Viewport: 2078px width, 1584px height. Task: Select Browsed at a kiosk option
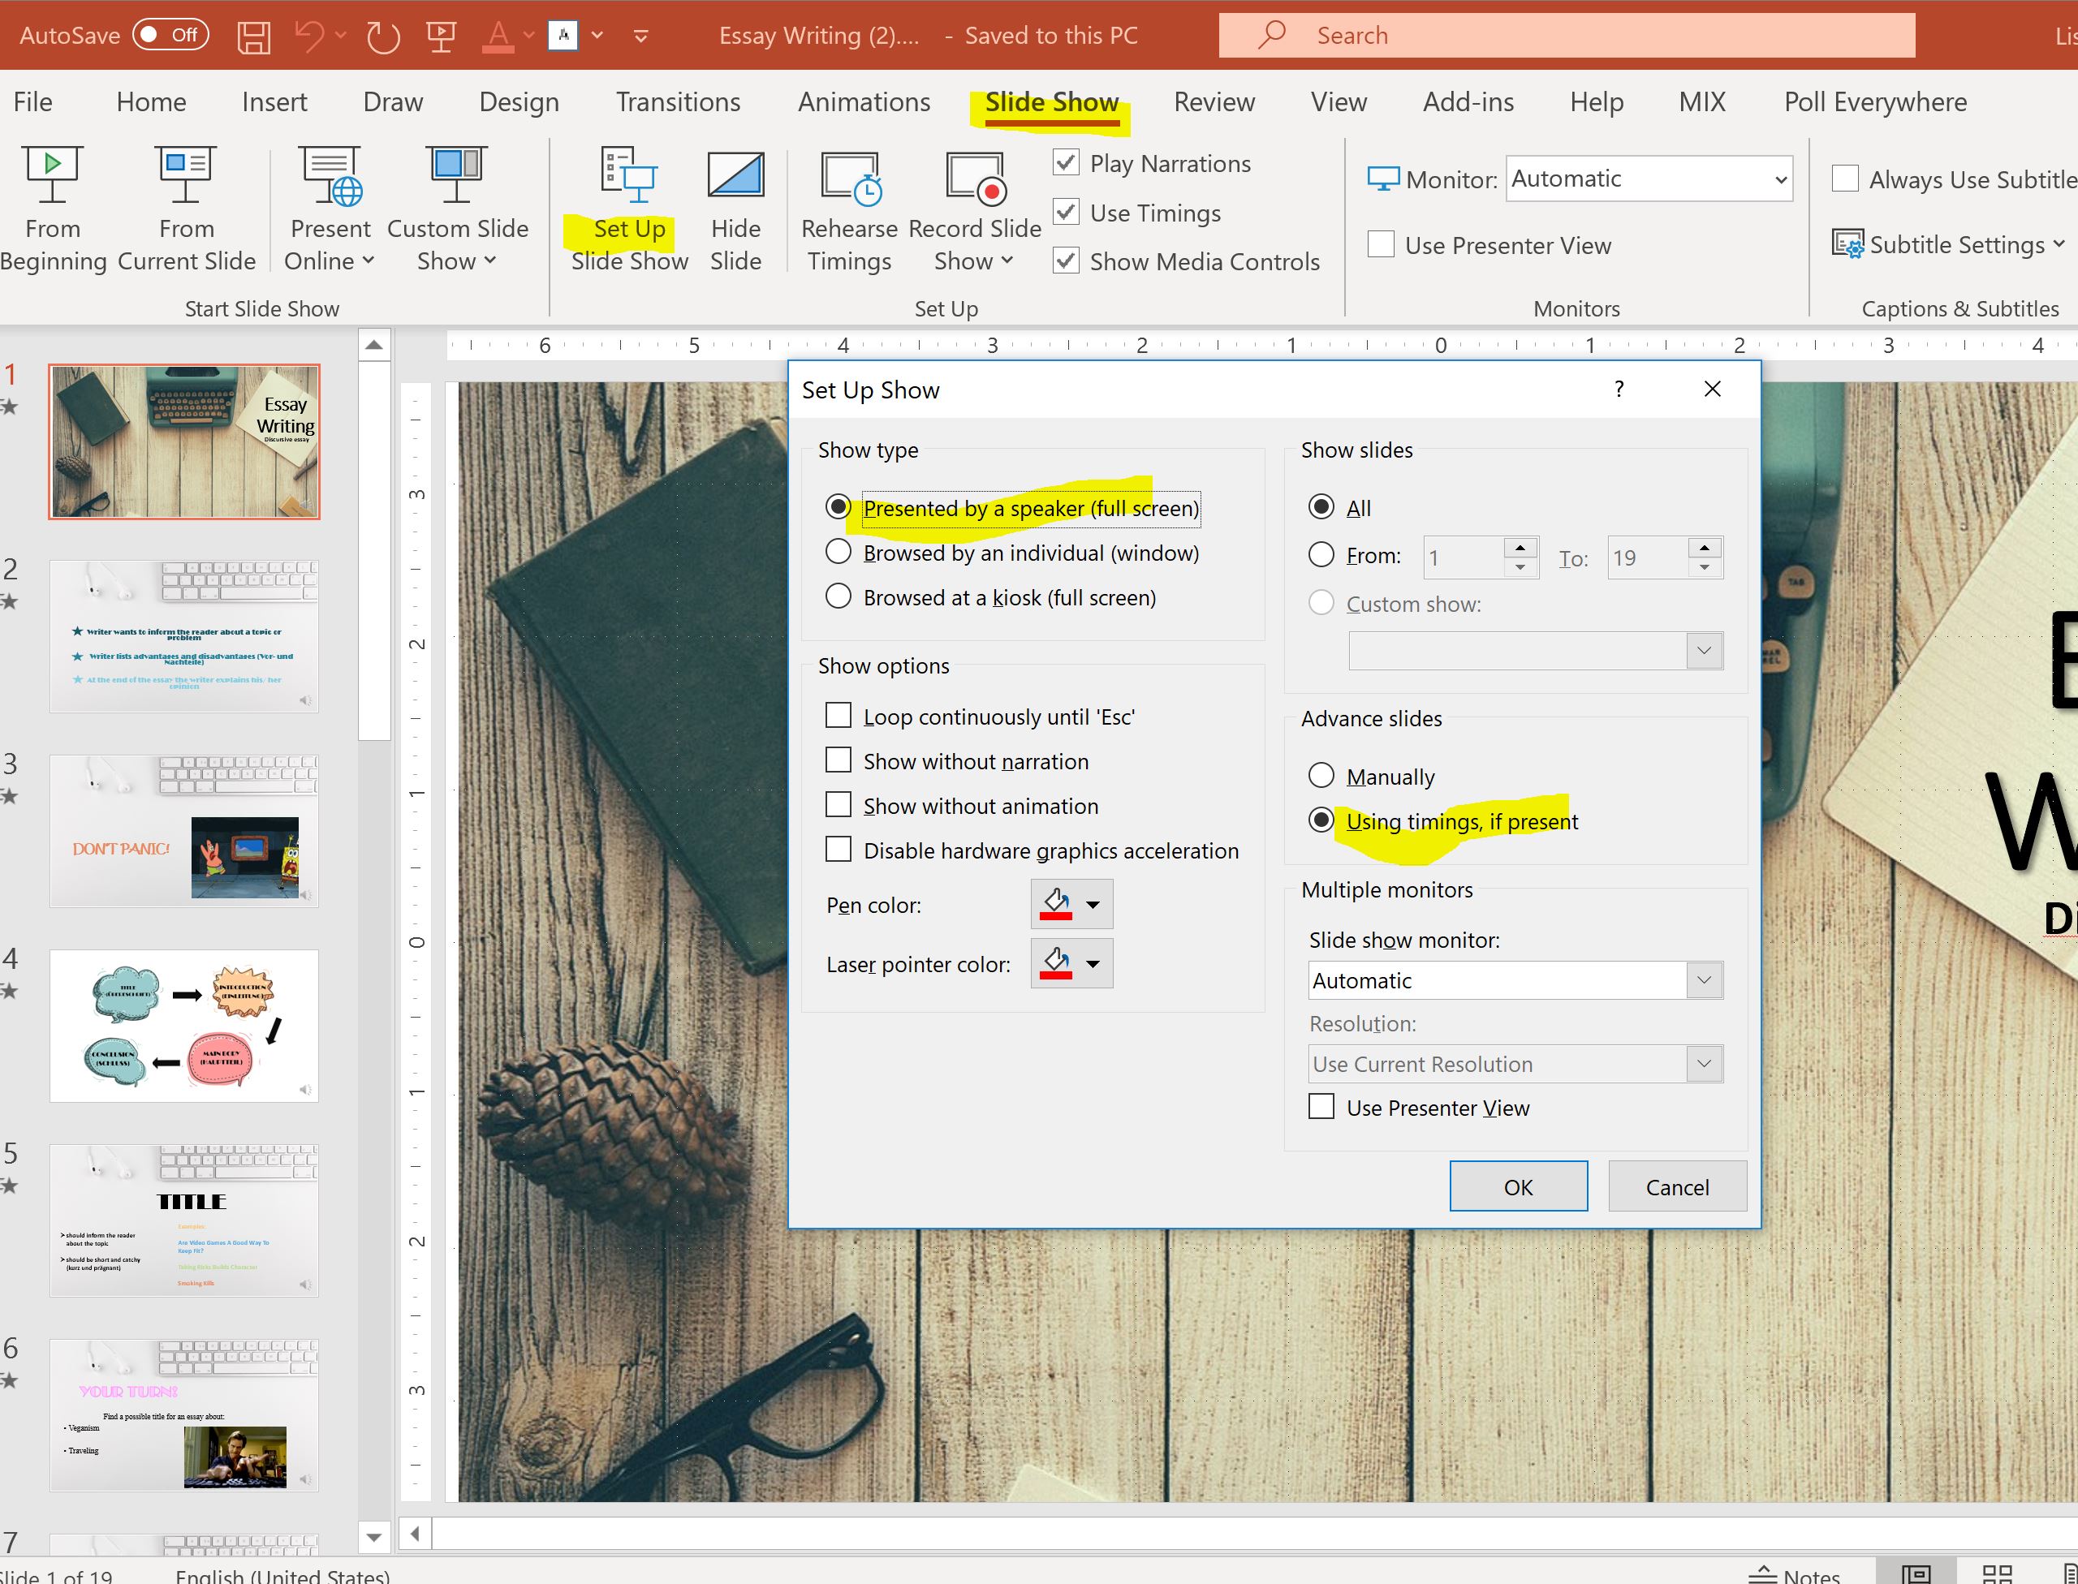pos(838,596)
